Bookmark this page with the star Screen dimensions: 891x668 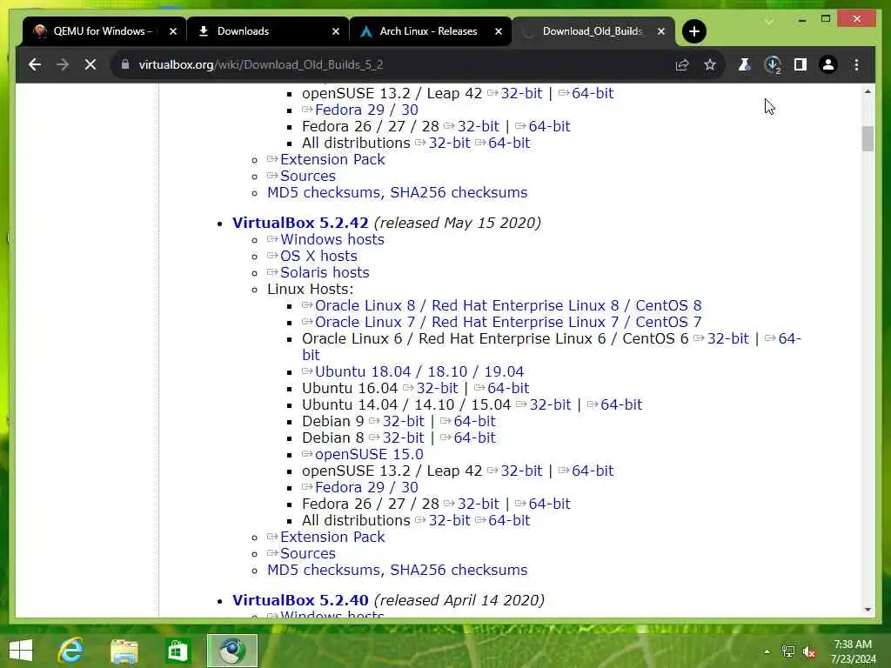pos(710,64)
